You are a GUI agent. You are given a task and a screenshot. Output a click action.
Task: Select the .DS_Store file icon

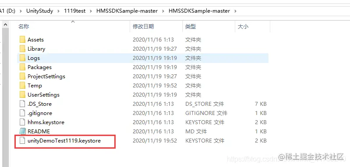22,104
